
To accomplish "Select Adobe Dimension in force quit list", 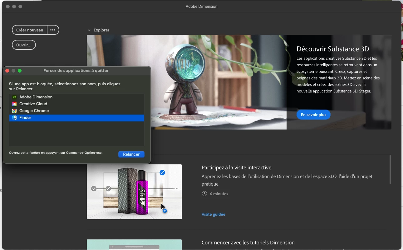I will point(77,97).
